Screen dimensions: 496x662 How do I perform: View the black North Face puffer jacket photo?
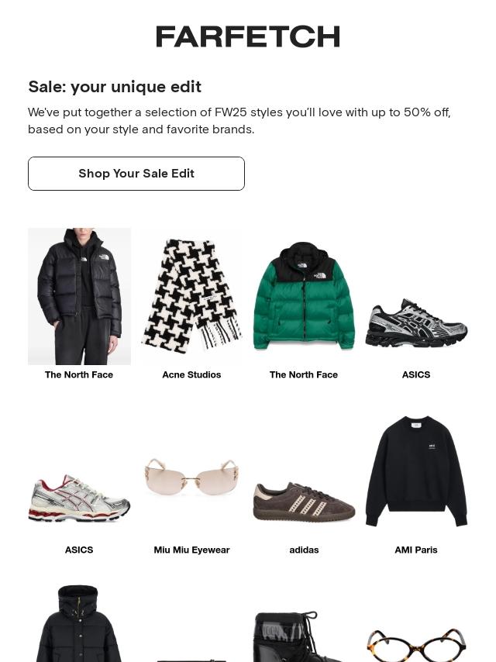point(79,296)
